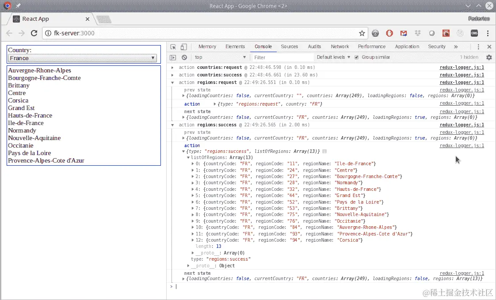The image size is (496, 300).
Task: Open console settings gear icon
Action: (x=489, y=57)
